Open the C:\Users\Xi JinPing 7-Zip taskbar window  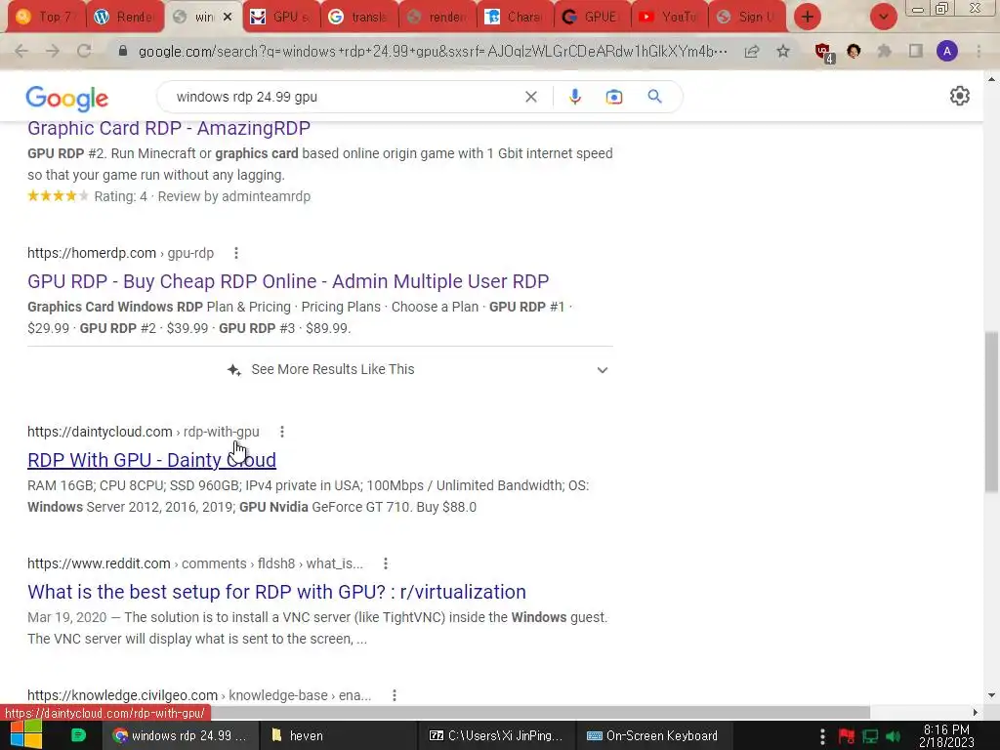(x=496, y=735)
